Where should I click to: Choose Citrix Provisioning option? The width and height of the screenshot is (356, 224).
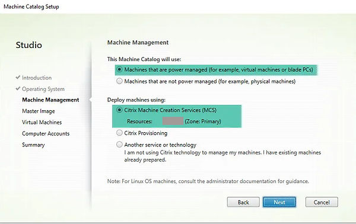[x=119, y=133]
